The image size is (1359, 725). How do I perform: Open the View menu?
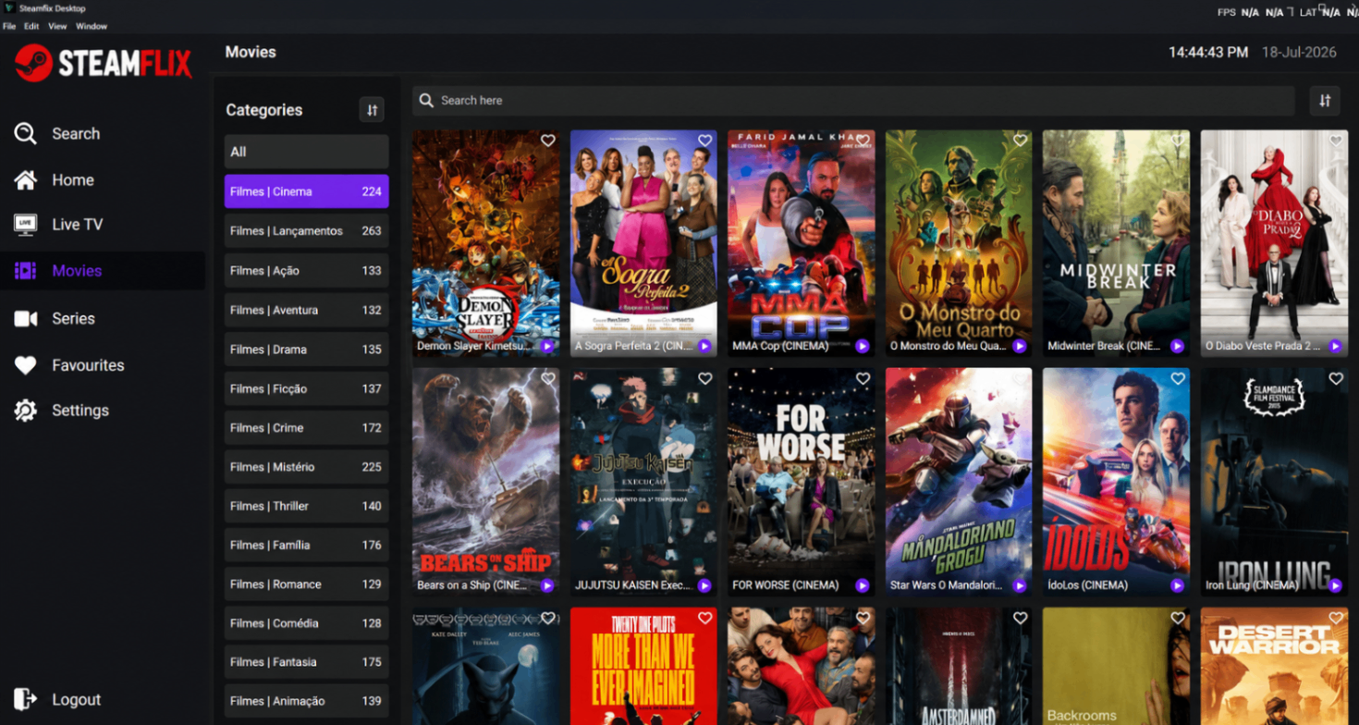coord(57,27)
